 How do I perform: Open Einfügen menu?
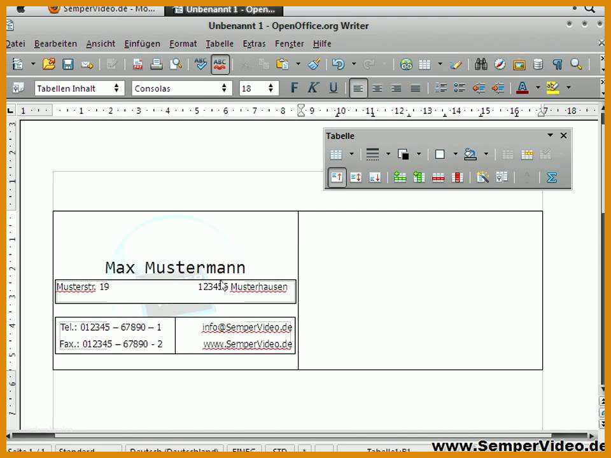point(142,44)
